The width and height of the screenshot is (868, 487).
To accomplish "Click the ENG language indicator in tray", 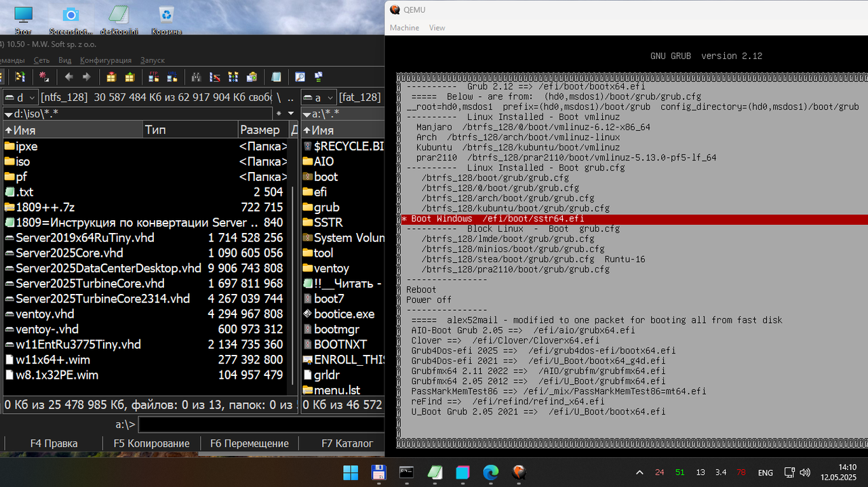I will [765, 472].
